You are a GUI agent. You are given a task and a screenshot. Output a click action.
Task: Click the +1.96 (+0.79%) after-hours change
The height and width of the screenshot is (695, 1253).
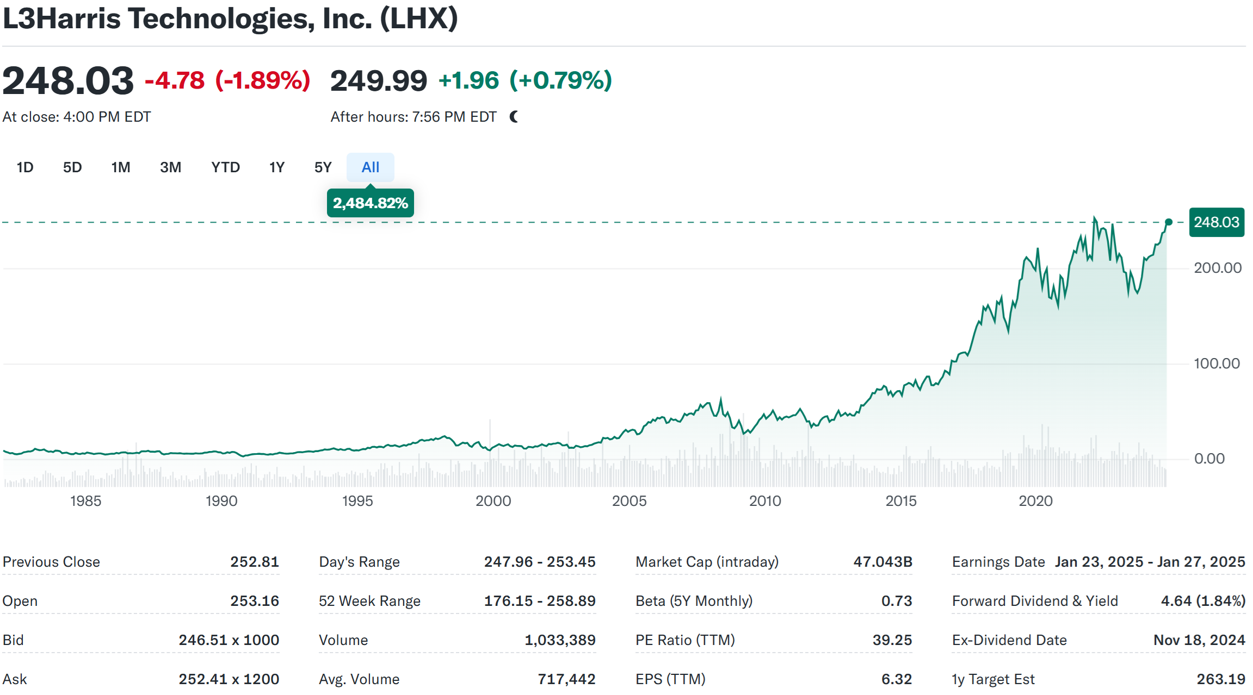click(x=526, y=80)
